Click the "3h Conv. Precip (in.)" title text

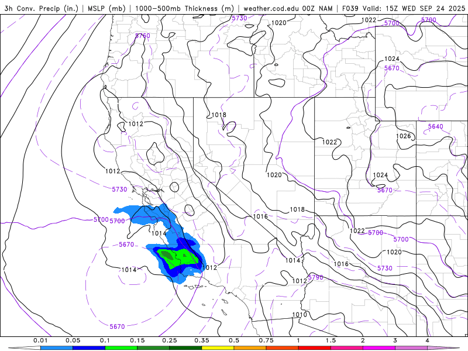pos(42,8)
